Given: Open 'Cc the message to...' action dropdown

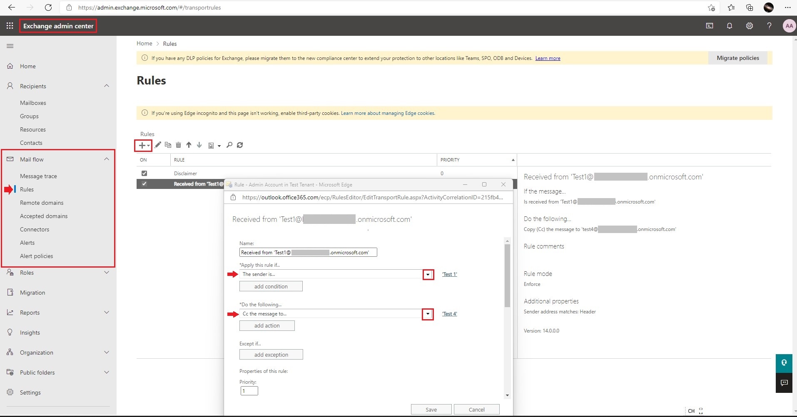Looking at the screenshot, I should (x=428, y=314).
